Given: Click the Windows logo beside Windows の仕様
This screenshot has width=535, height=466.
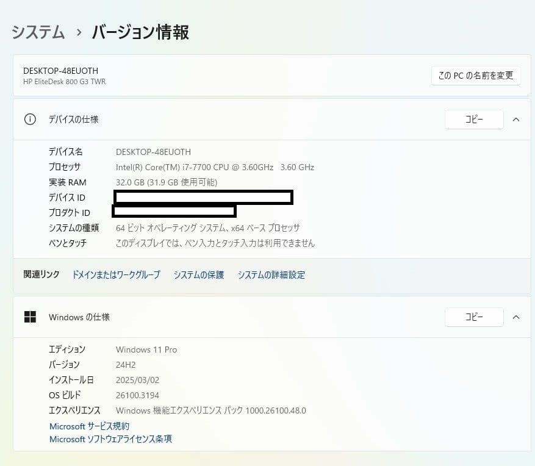Looking at the screenshot, I should click(30, 317).
